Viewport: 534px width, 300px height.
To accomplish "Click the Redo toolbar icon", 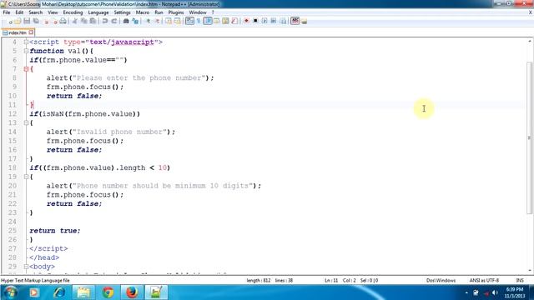I will point(114,21).
